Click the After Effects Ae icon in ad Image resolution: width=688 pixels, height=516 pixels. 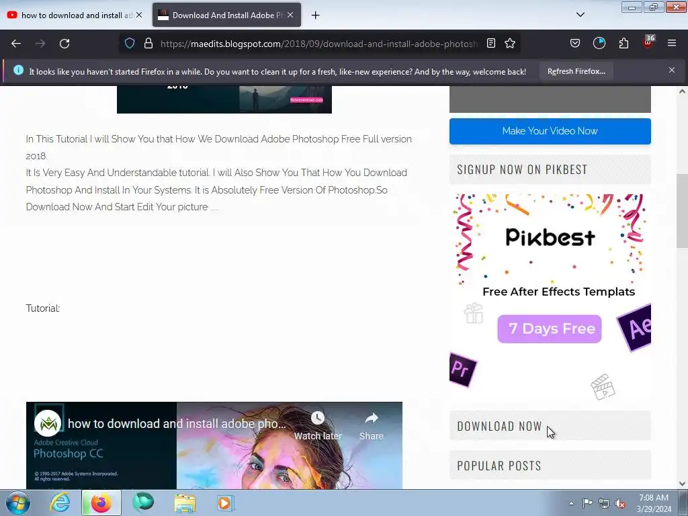636,327
